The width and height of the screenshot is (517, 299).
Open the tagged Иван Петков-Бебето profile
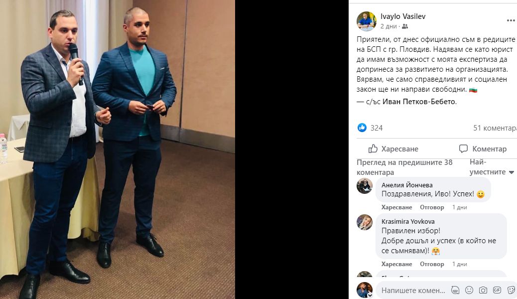click(419, 102)
